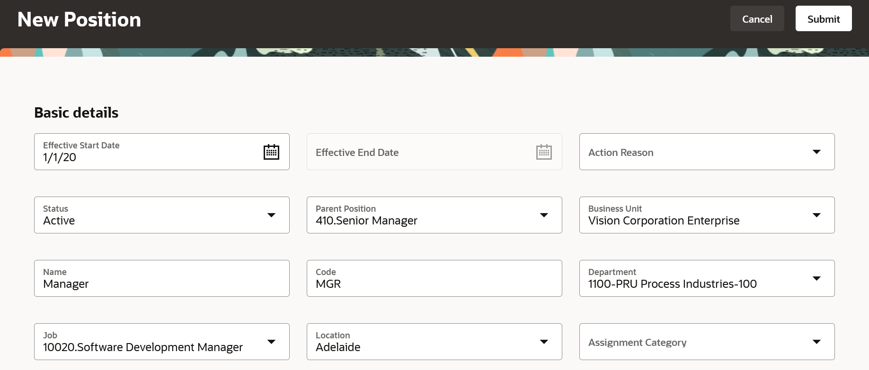Screen dimensions: 869x370
Task: Cancel the new position creation
Action: (x=757, y=18)
